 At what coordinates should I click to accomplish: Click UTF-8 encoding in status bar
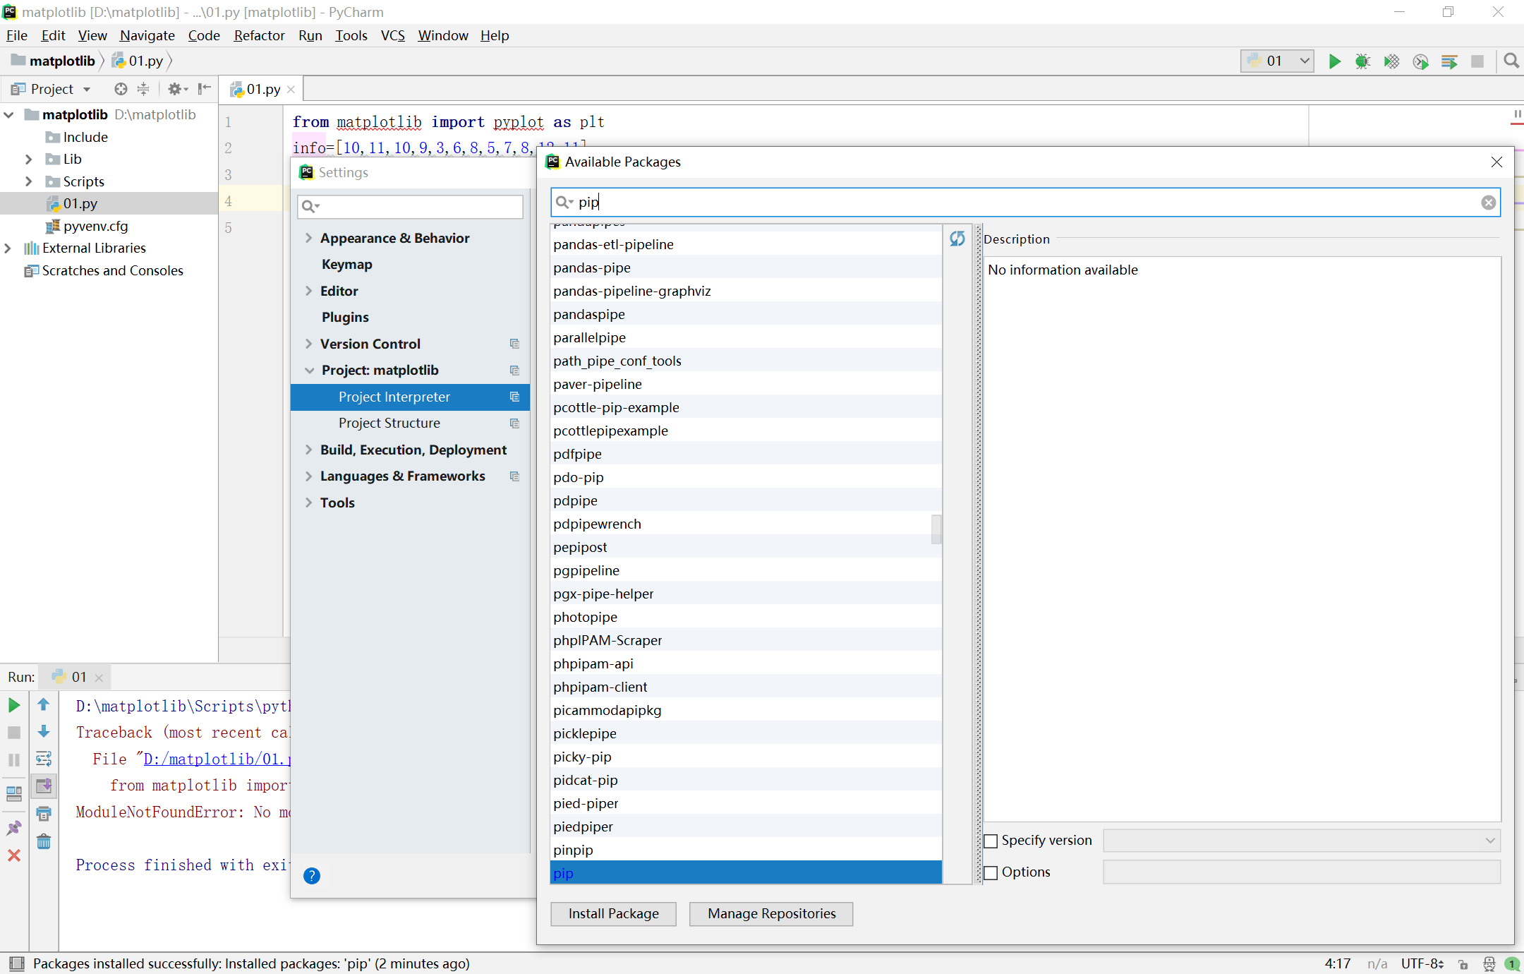pos(1422,963)
